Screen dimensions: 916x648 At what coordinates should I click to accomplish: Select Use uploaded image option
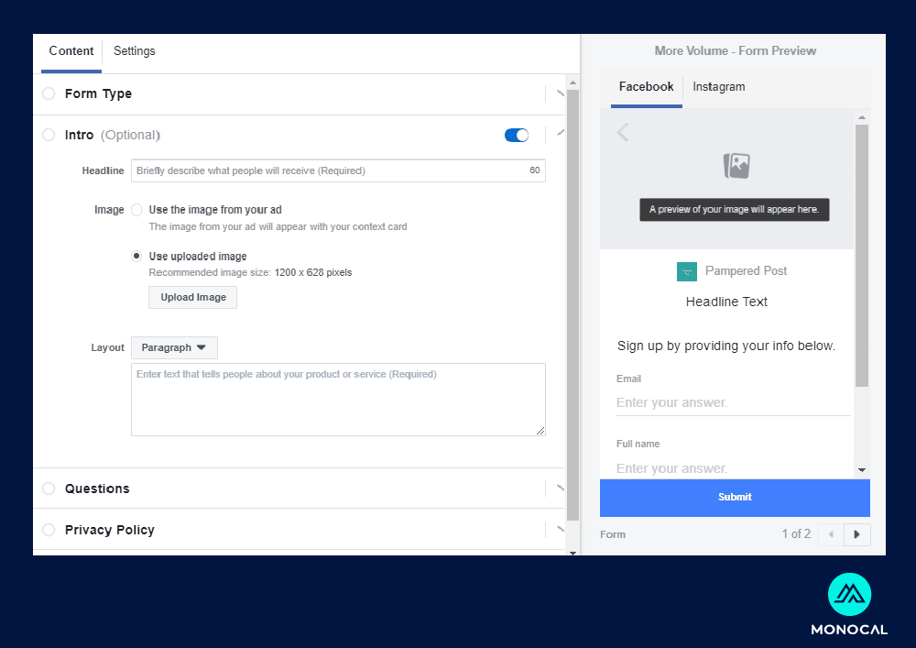pos(137,257)
